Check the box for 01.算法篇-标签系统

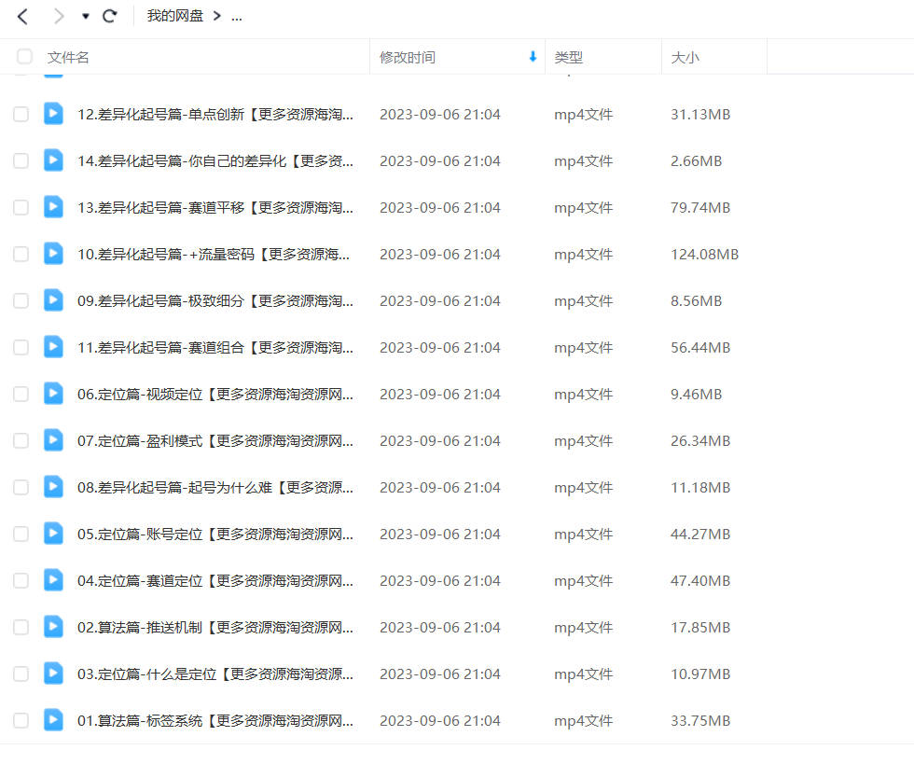tap(21, 720)
